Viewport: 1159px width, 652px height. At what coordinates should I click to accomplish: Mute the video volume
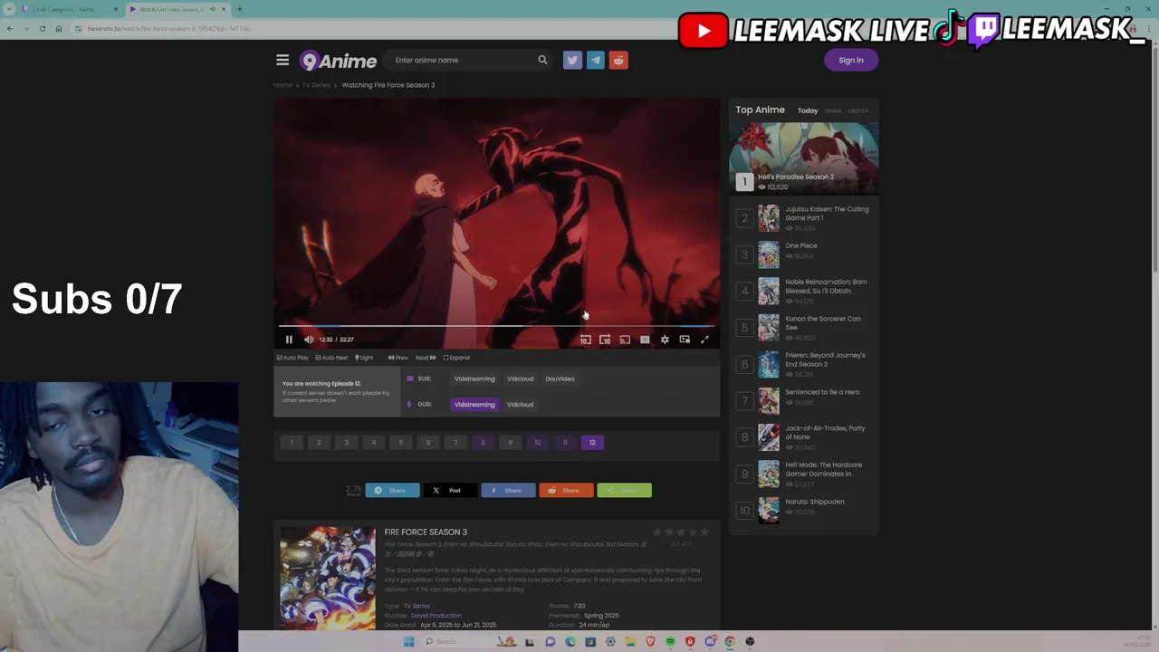click(309, 340)
